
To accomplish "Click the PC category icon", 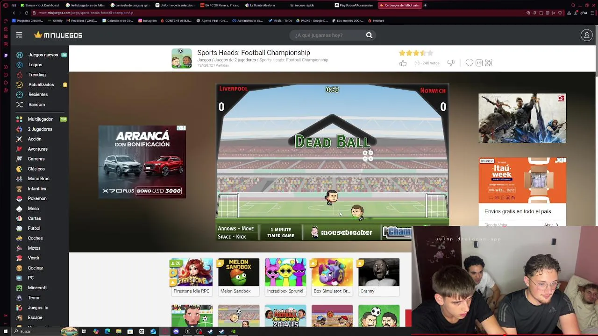I will [x=19, y=278].
